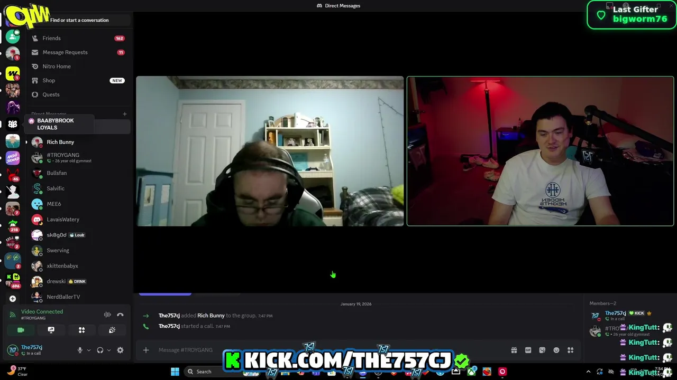Focus the right webcam video tile

[540, 151]
